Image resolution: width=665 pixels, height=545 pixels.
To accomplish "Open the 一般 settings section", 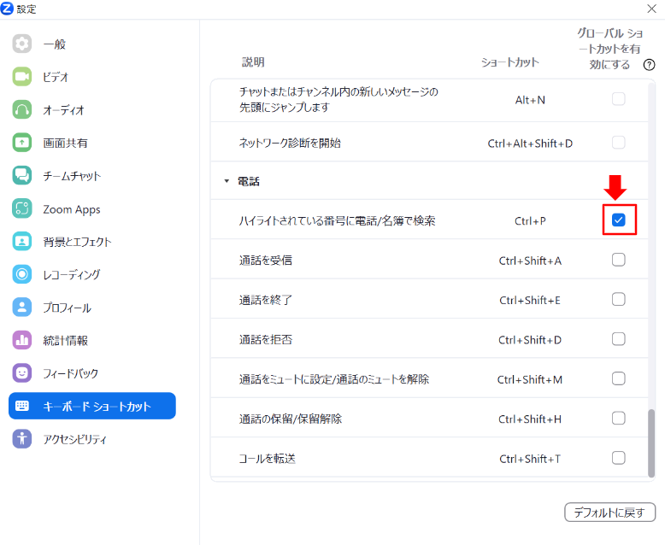I will tap(92, 44).
